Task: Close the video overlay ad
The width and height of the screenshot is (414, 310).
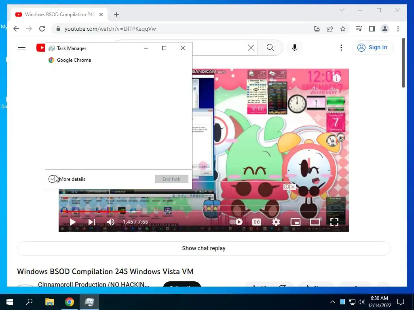Action: tap(293, 186)
